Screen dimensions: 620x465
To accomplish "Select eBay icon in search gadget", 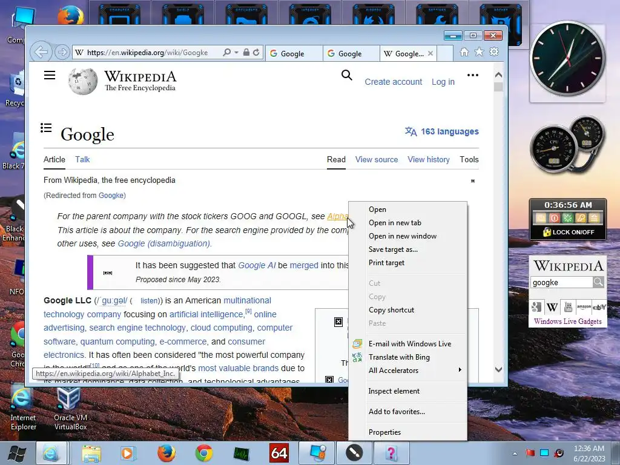I will click(x=599, y=307).
